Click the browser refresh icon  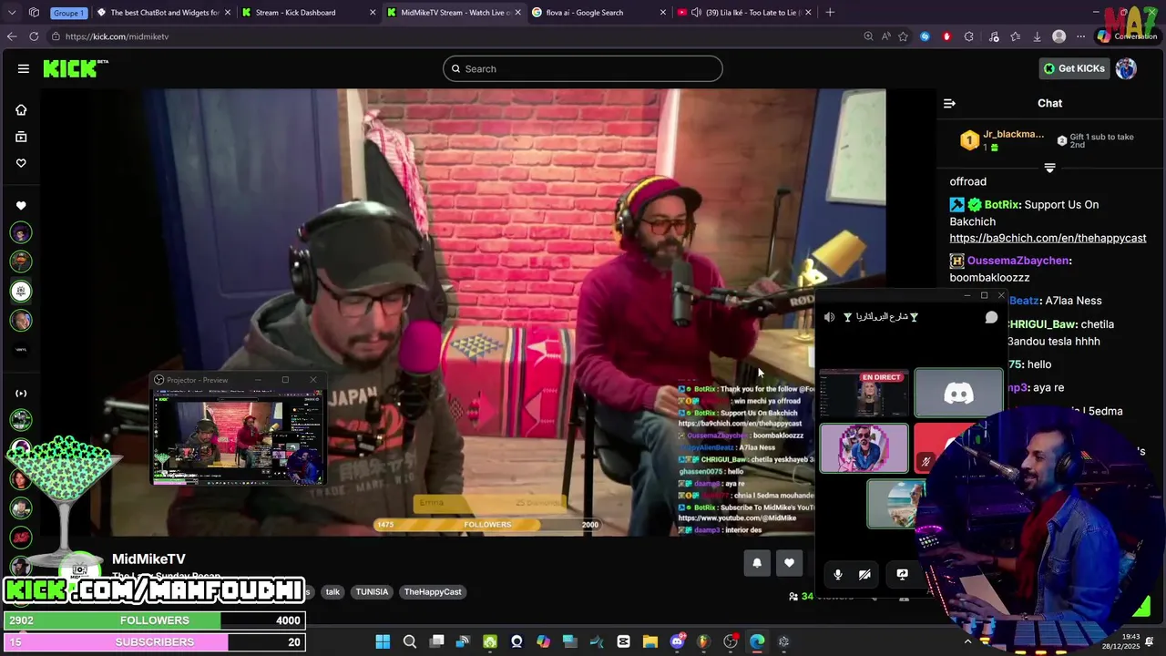point(34,36)
